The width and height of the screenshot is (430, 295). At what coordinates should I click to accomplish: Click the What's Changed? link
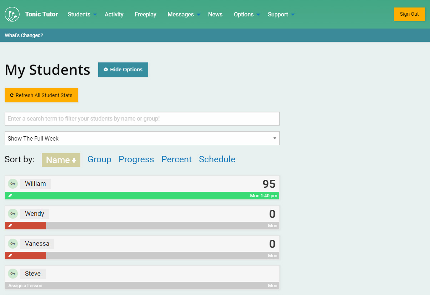pos(24,35)
